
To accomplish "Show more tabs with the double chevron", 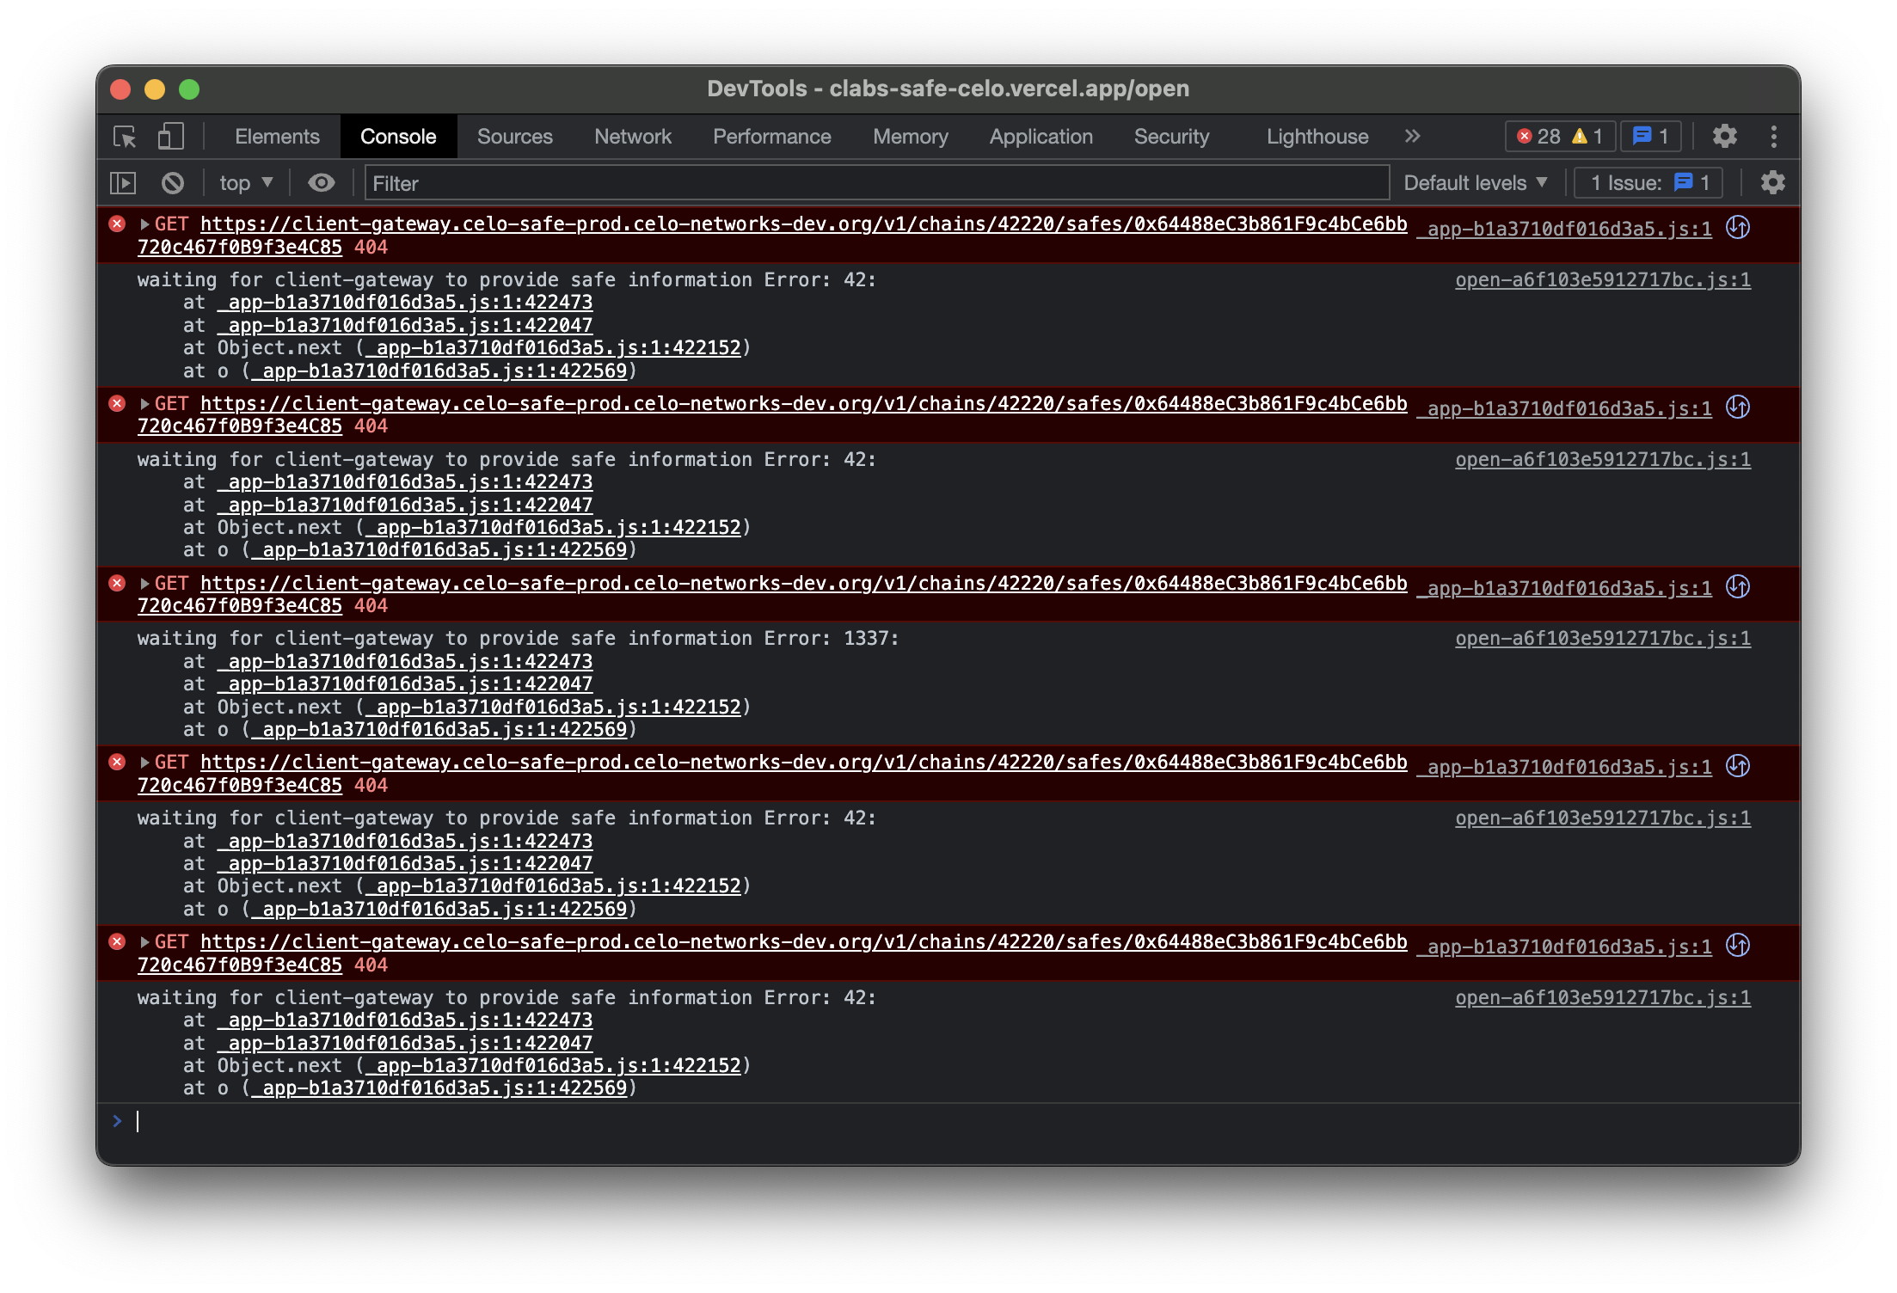I will click(x=1412, y=137).
